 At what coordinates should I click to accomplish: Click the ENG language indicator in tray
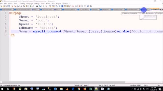coord(147,89)
